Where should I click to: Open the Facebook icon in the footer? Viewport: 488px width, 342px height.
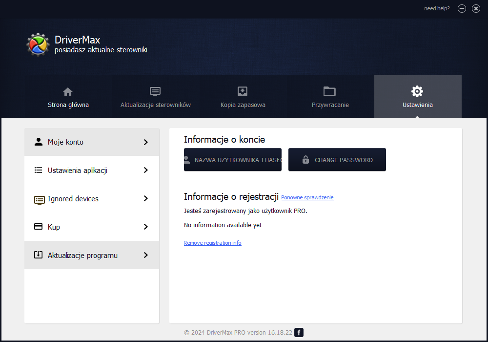(299, 332)
